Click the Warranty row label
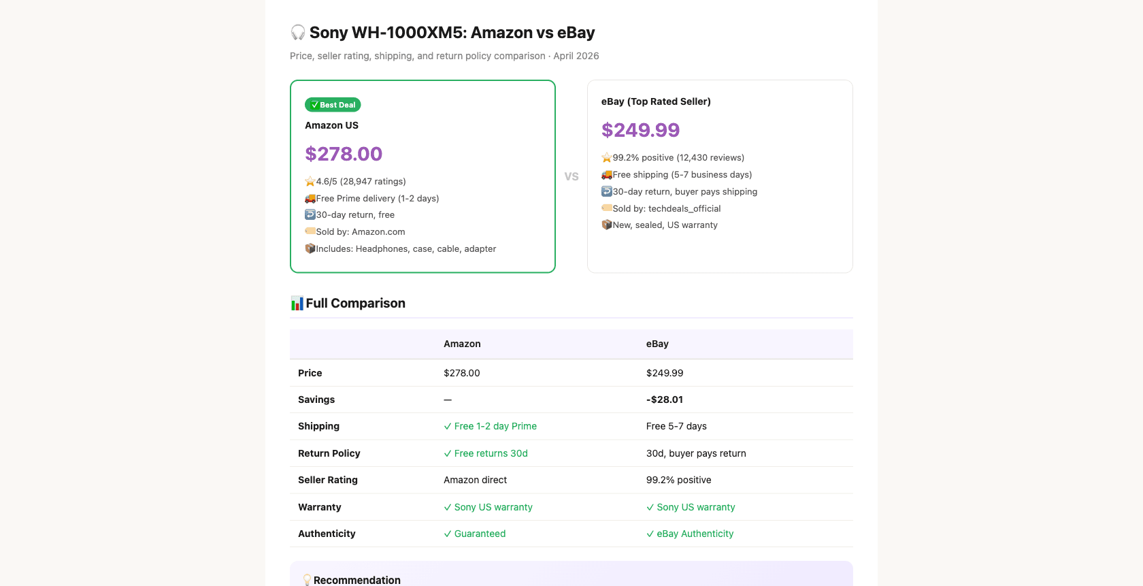The width and height of the screenshot is (1143, 586). 320,507
